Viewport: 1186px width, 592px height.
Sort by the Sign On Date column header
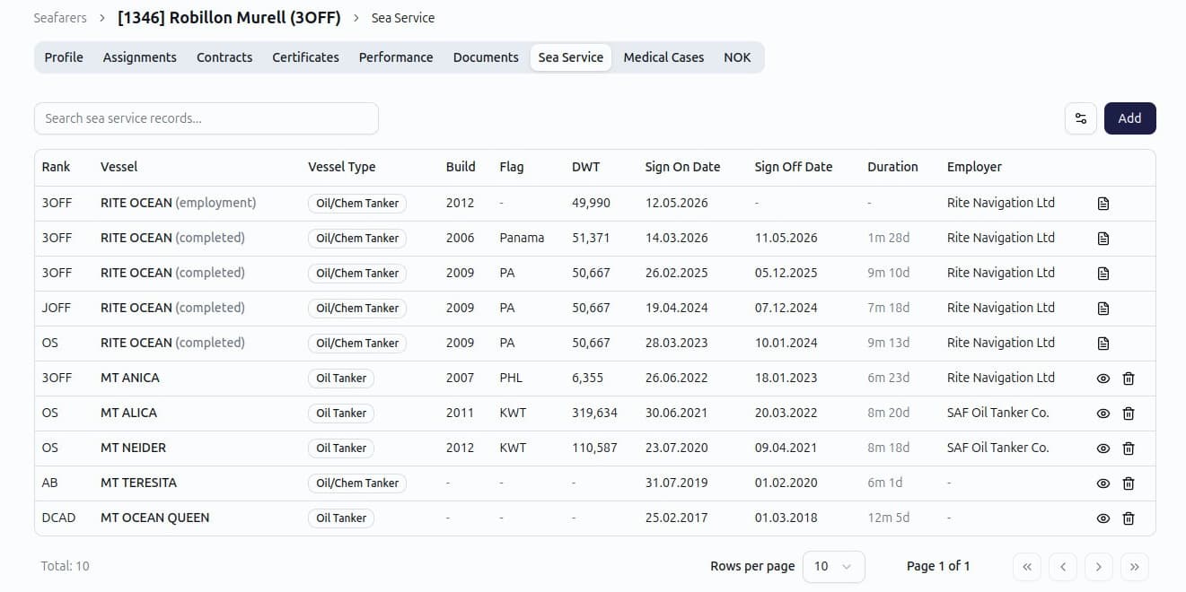(x=682, y=167)
